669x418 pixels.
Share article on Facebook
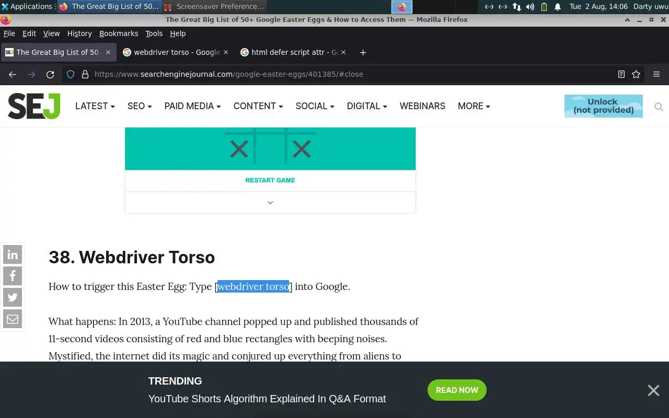pos(13,276)
